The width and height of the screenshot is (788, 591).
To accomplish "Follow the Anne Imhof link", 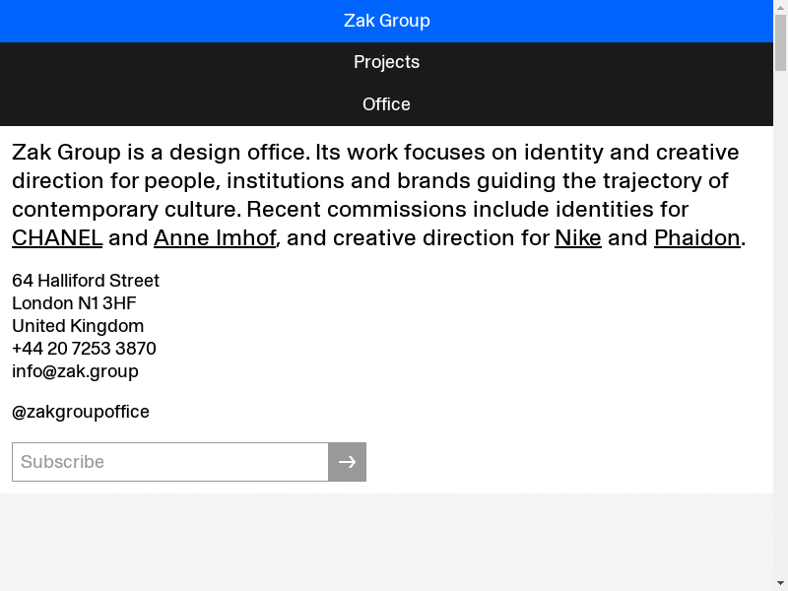I will (x=215, y=237).
